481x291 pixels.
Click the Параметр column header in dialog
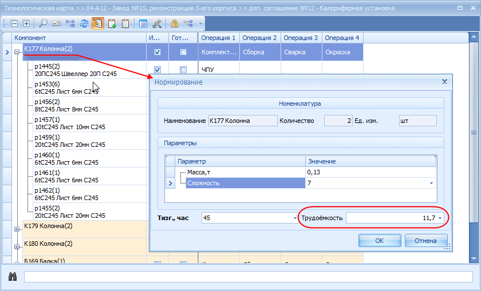240,161
